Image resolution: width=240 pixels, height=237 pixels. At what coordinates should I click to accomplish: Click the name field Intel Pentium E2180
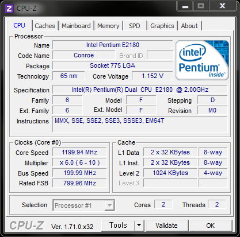tap(113, 45)
